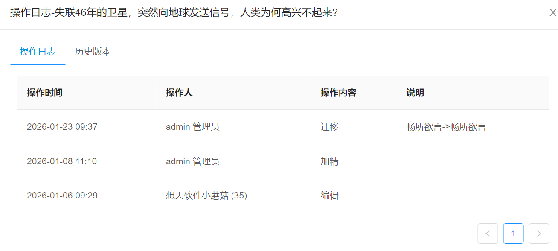This screenshot has height=251, width=558.
Task: Close the operation log dialog
Action: [x=552, y=12]
